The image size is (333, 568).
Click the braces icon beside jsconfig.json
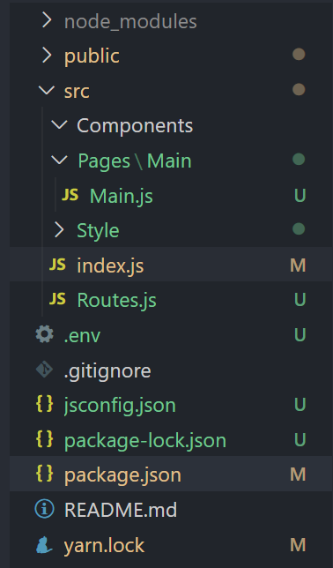pyautogui.click(x=45, y=404)
